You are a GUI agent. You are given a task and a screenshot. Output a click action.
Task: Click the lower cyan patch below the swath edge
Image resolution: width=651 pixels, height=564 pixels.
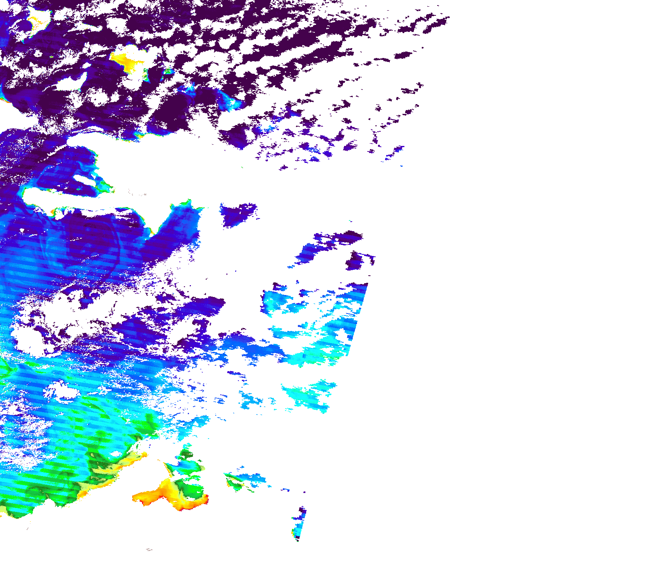pyautogui.click(x=308, y=394)
